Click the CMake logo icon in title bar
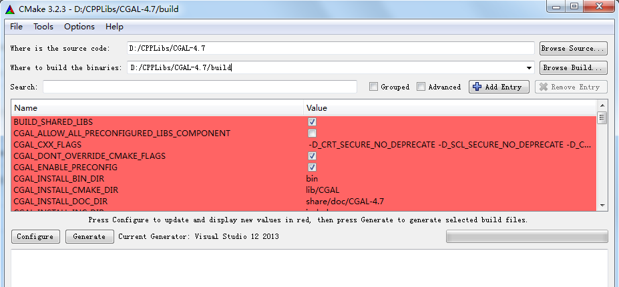The width and height of the screenshot is (619, 287). 10,9
